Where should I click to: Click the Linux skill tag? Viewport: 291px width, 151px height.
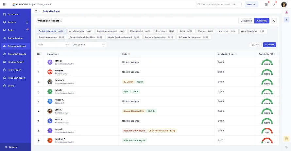tap(135, 92)
